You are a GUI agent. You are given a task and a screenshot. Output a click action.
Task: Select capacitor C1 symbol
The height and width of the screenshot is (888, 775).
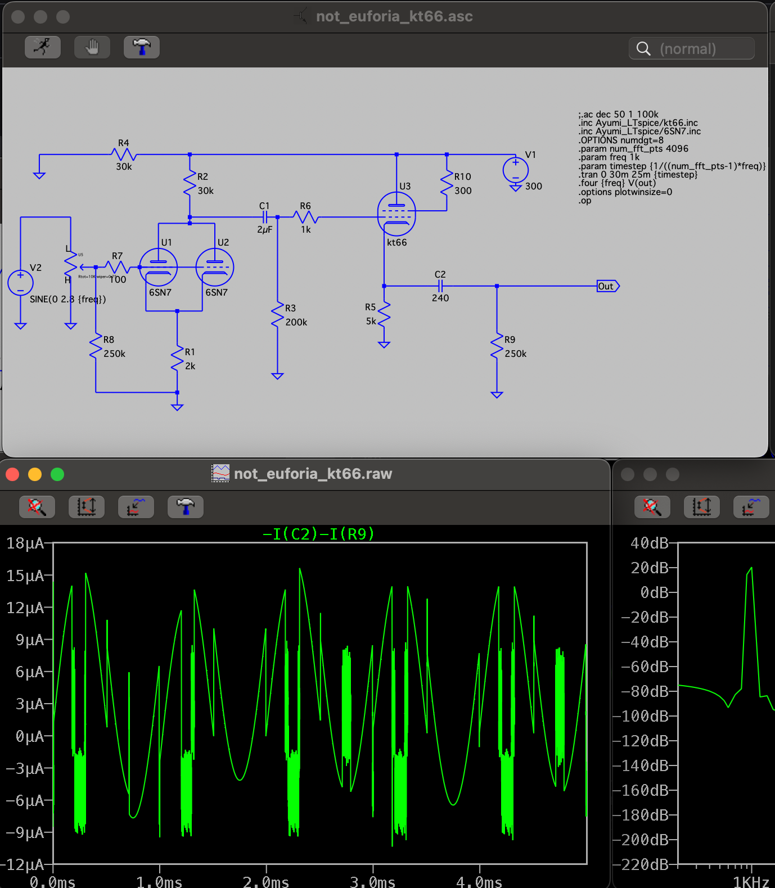coord(265,217)
